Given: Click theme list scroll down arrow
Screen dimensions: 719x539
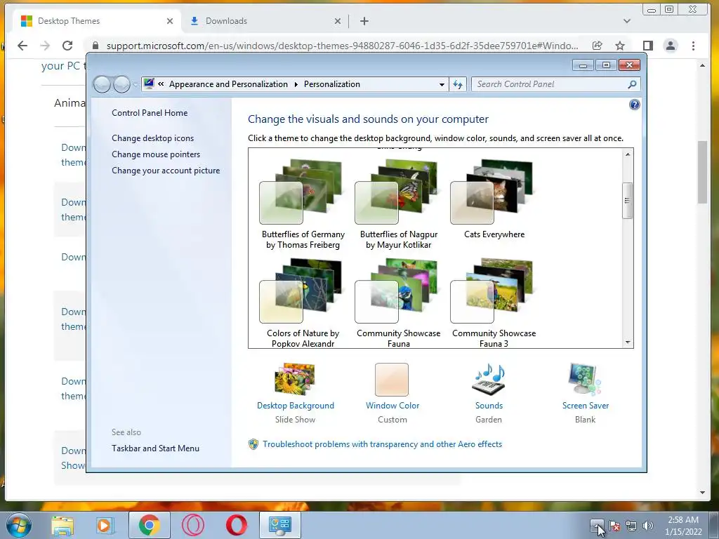Looking at the screenshot, I should pos(628,342).
